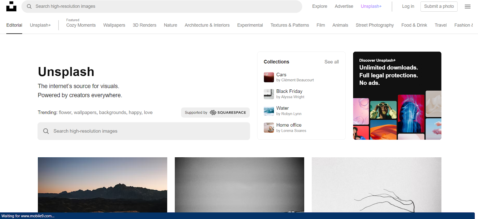Viewport: 478px width, 219px height.
Task: Open the Architecture & Interiors topic
Action: 207,25
